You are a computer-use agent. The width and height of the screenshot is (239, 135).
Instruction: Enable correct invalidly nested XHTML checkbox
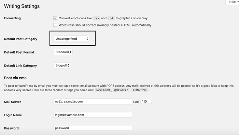click(x=55, y=25)
